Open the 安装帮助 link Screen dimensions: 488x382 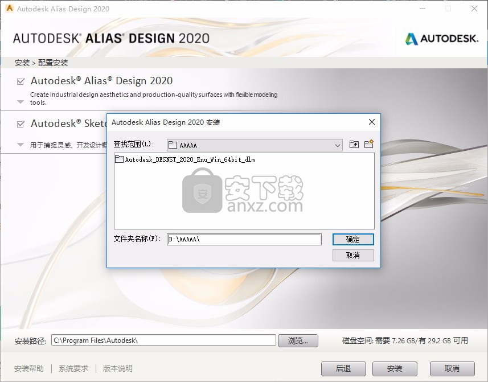pos(29,368)
